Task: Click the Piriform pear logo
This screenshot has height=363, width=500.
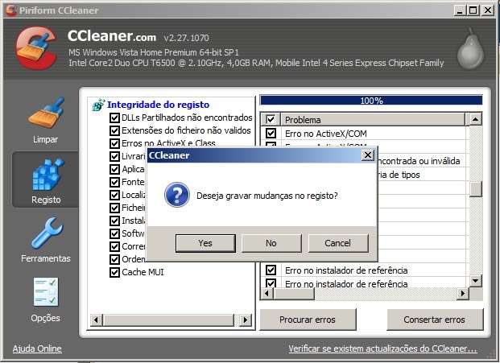Action: [470, 49]
